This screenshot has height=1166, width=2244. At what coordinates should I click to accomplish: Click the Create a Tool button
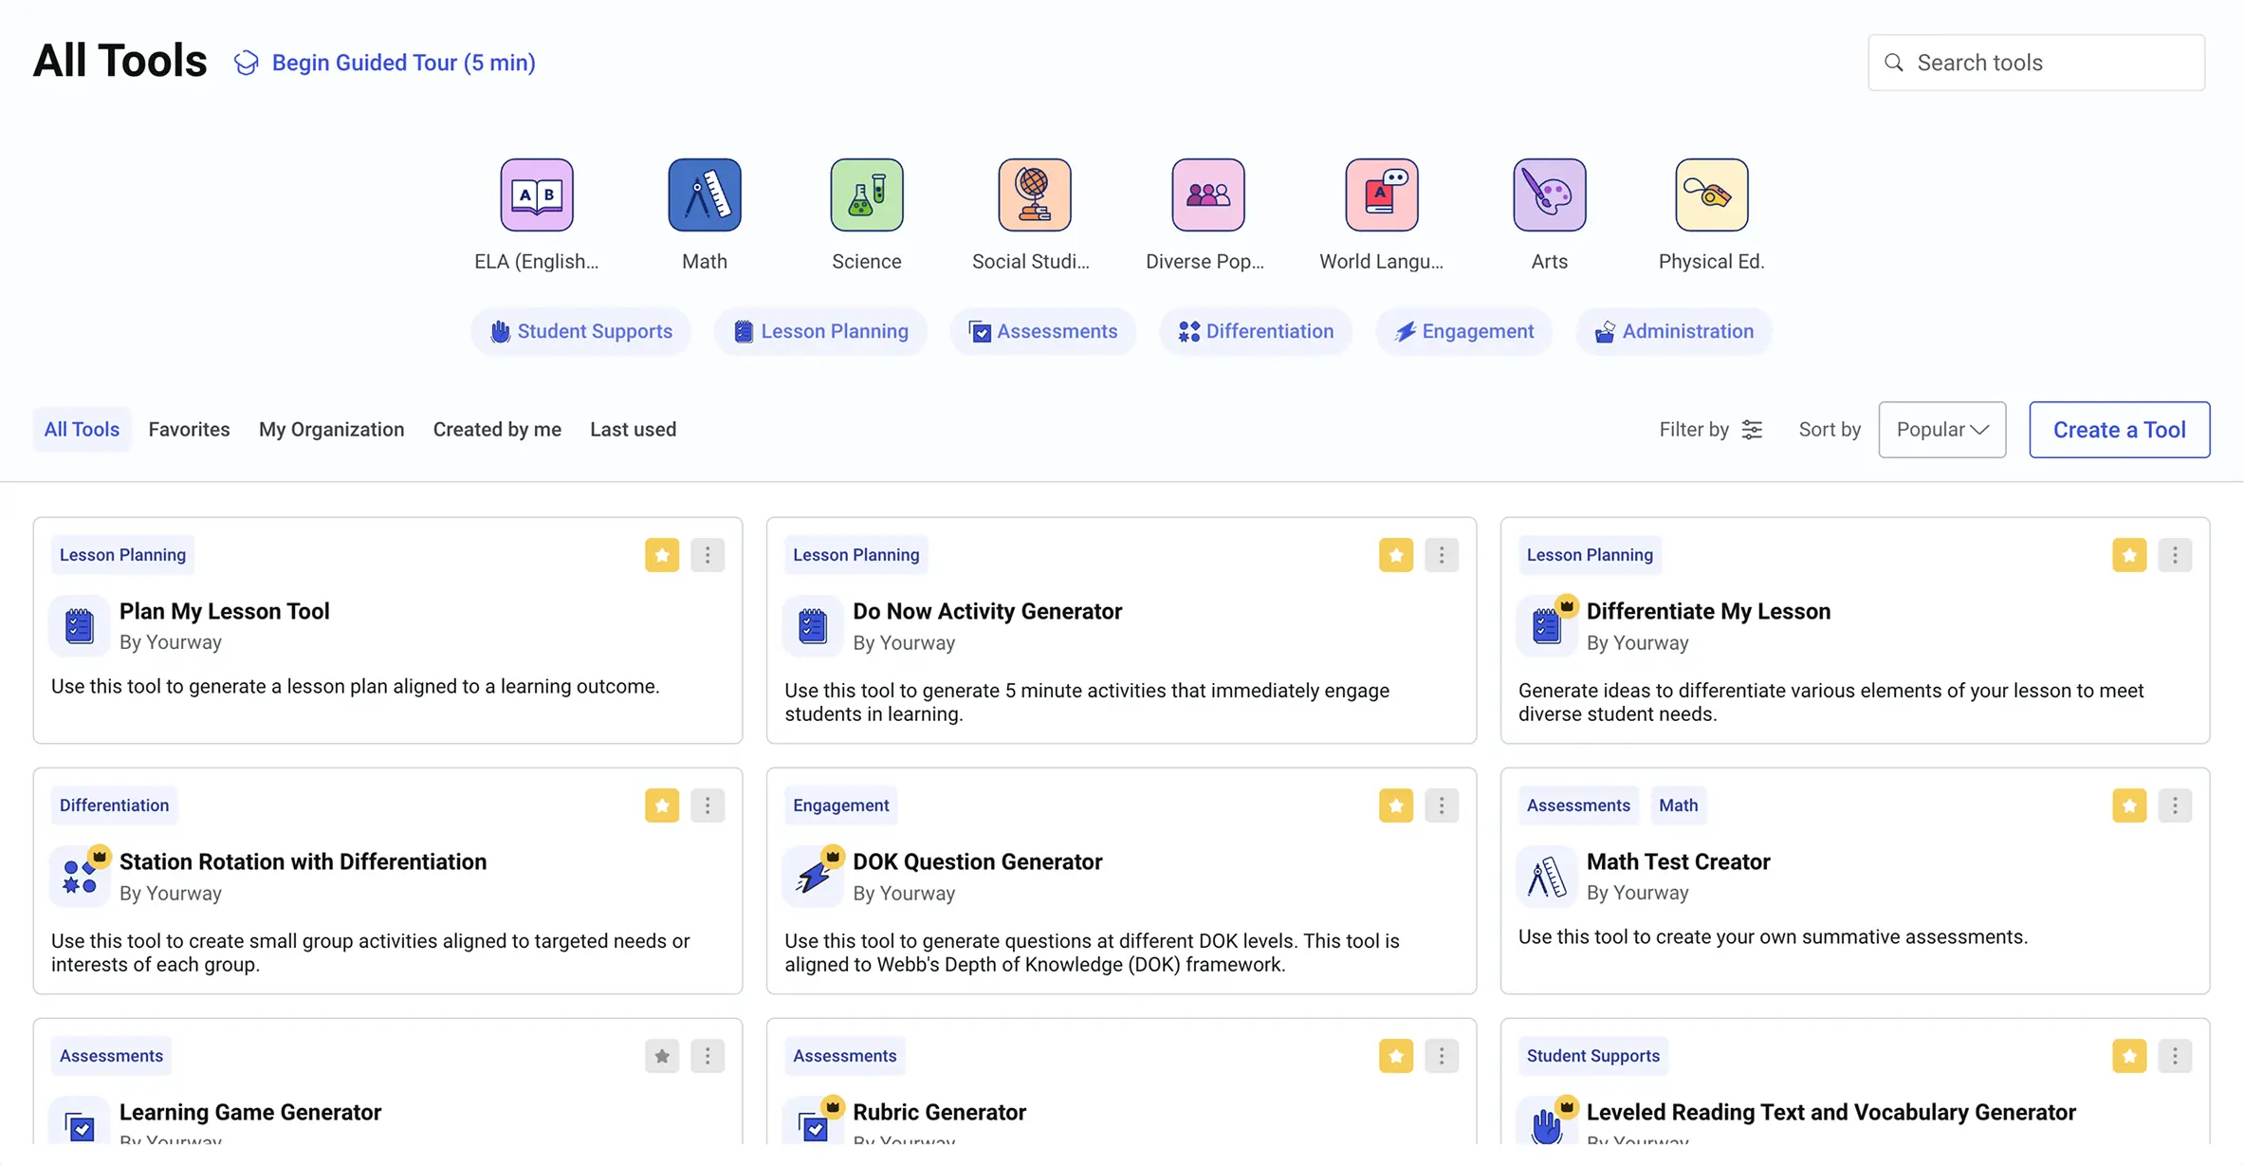click(x=2119, y=430)
